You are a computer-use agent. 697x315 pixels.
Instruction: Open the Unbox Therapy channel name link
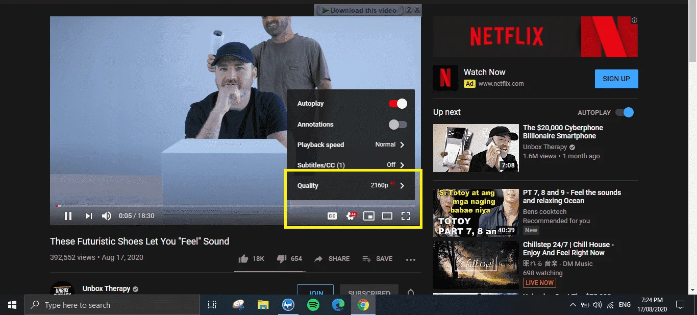[x=106, y=288]
